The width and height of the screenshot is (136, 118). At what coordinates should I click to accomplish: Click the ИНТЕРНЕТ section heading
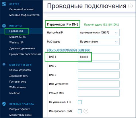click(x=16, y=26)
